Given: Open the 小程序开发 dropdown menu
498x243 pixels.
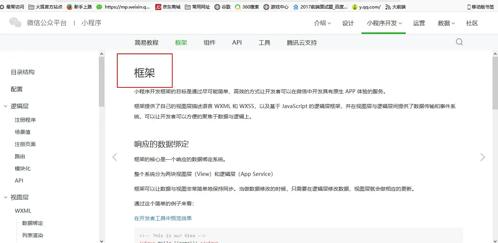Looking at the screenshot, I should point(383,23).
